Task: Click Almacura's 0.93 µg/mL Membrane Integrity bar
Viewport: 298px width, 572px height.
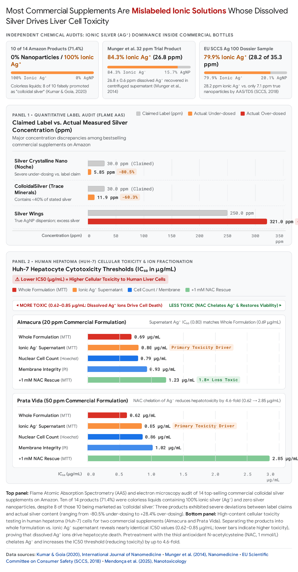Action: tap(117, 369)
